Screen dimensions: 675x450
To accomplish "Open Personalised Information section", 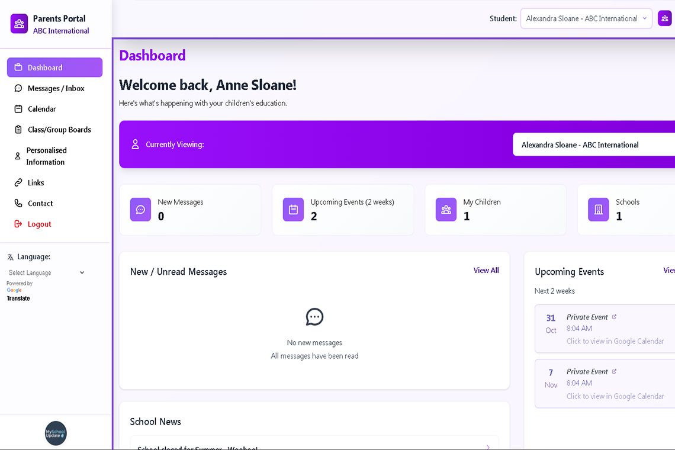I will pyautogui.click(x=46, y=156).
